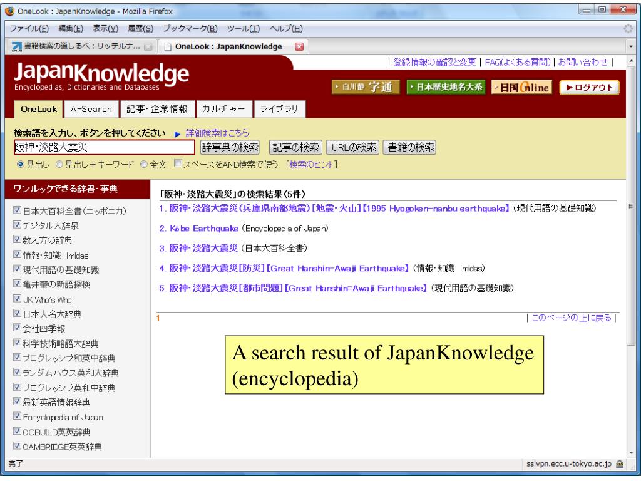Uncheck デジタル大辞泉 checkbox
Image resolution: width=641 pixels, height=481 pixels.
tap(17, 225)
